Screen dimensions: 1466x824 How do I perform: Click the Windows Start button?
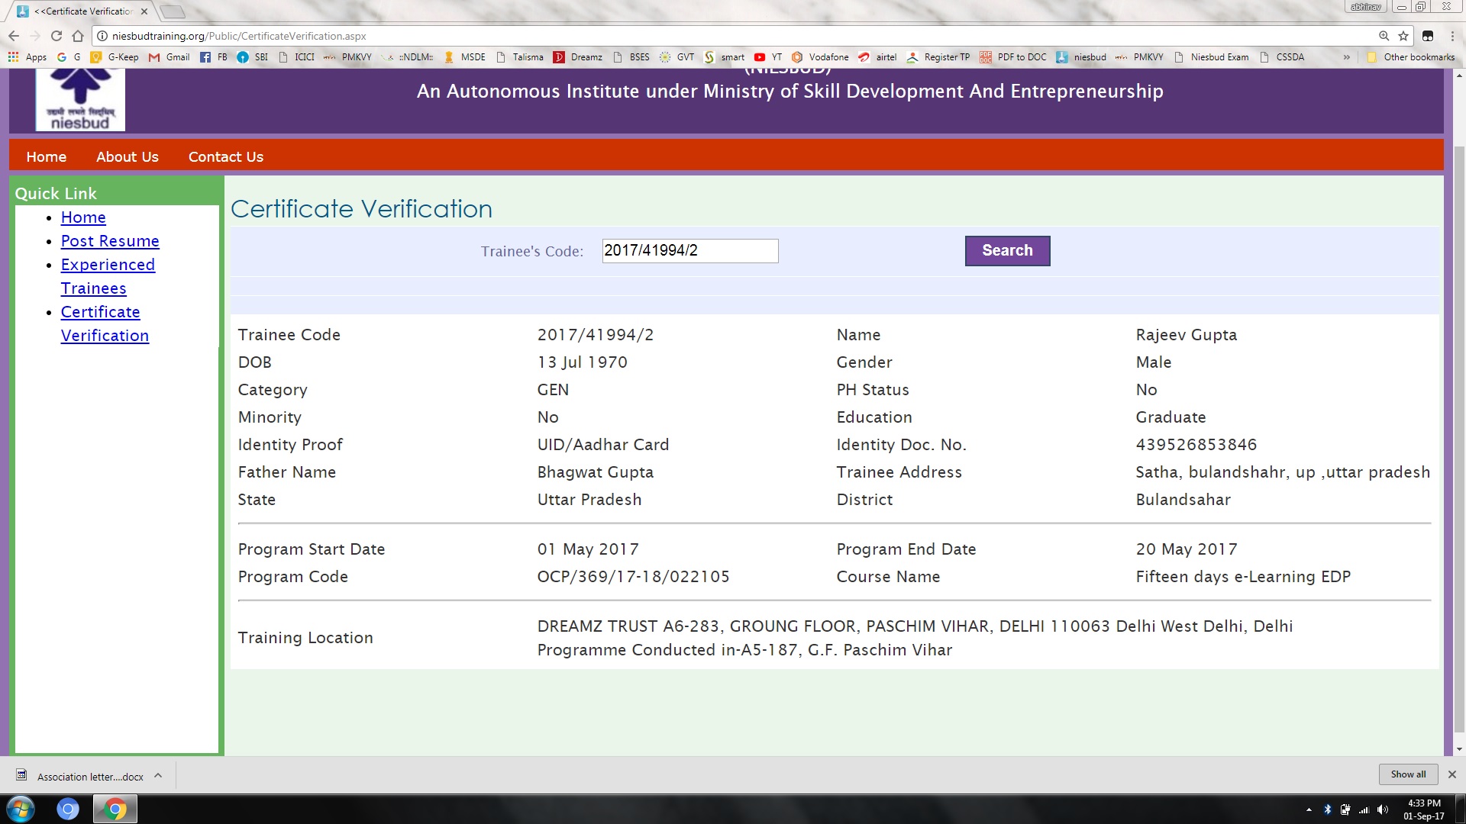[x=21, y=809]
